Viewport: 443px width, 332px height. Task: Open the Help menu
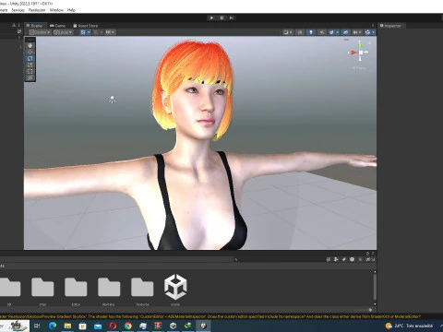[x=71, y=10]
